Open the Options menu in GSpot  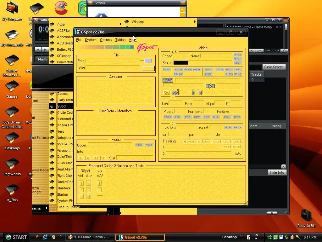point(106,40)
